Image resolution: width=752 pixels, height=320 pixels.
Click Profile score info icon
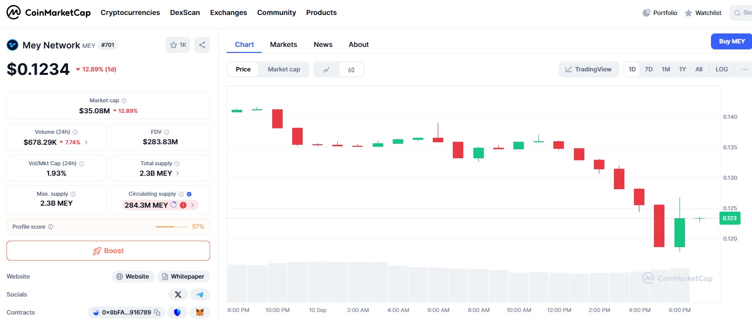click(51, 227)
